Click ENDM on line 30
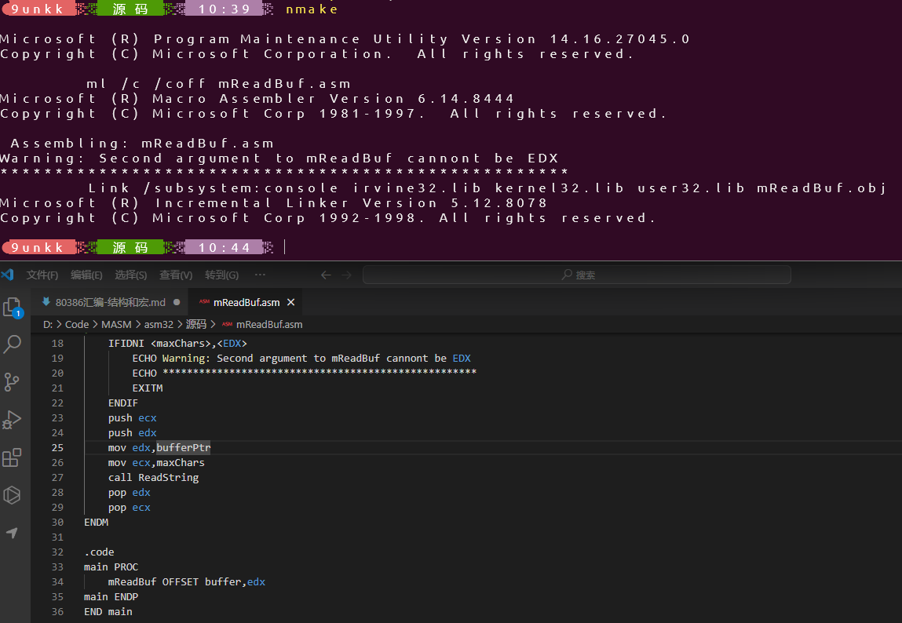This screenshot has height=623, width=902. (96, 523)
